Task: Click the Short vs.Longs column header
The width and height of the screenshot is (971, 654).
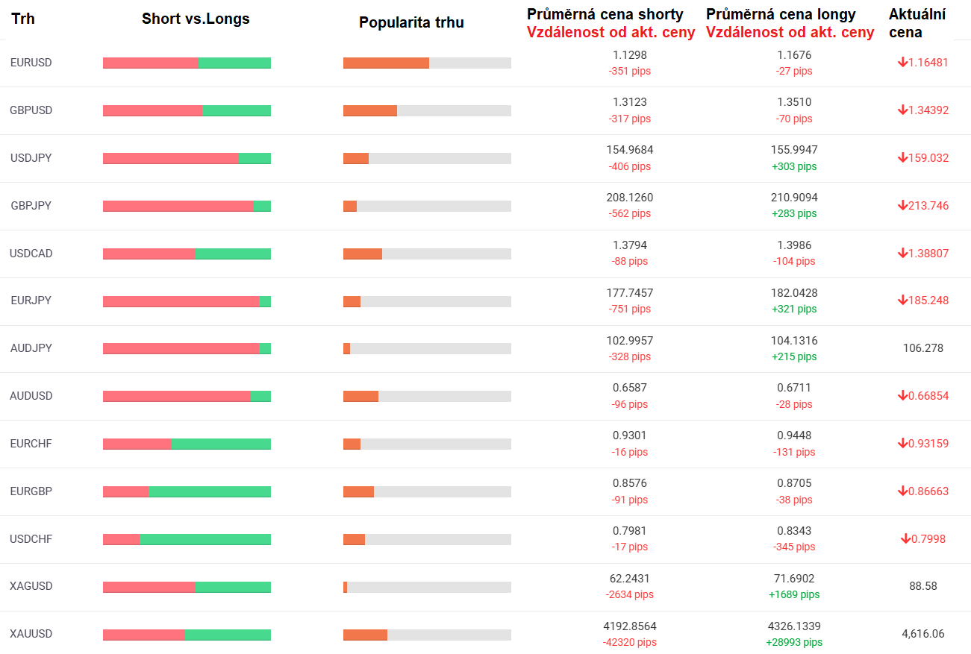Action: pyautogui.click(x=196, y=19)
